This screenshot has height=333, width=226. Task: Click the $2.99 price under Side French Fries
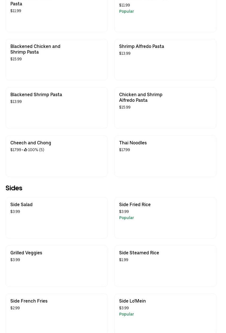15,308
